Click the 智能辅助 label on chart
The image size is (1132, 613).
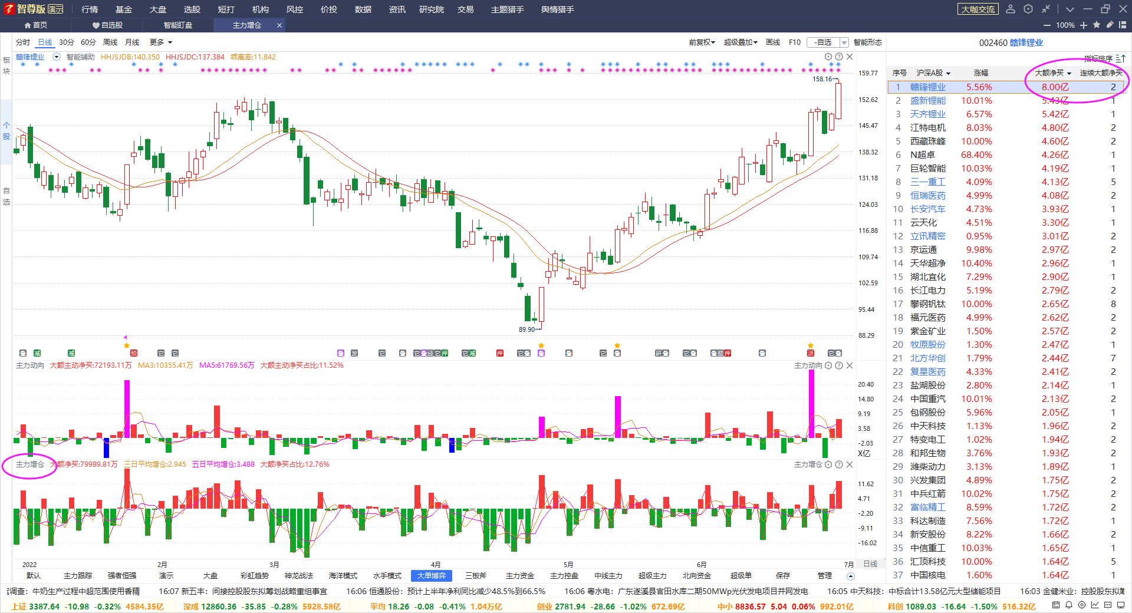tap(81, 57)
